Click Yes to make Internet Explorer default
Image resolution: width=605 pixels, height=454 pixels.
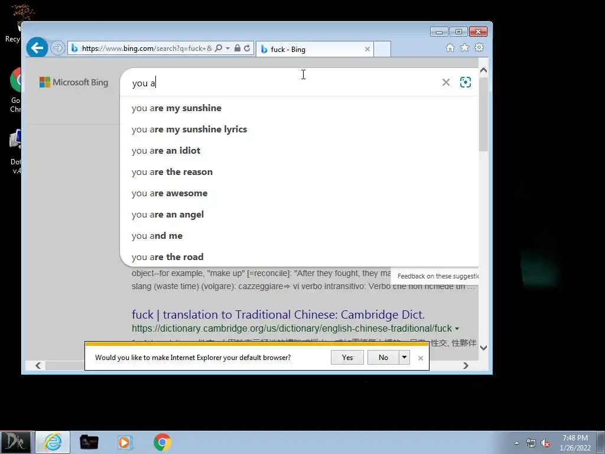click(x=347, y=358)
